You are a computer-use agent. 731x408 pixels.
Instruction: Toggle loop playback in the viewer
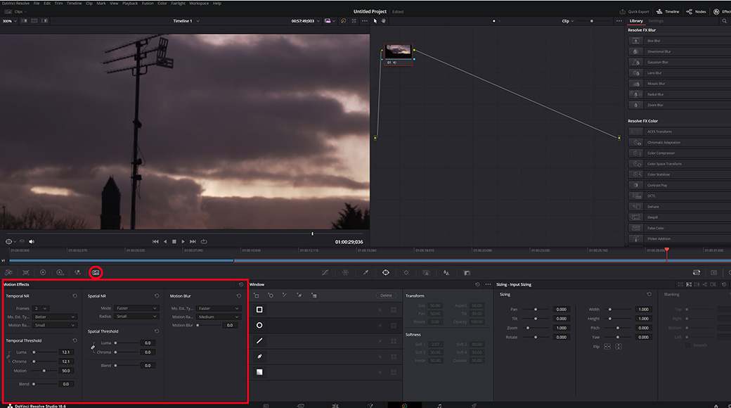(x=204, y=242)
